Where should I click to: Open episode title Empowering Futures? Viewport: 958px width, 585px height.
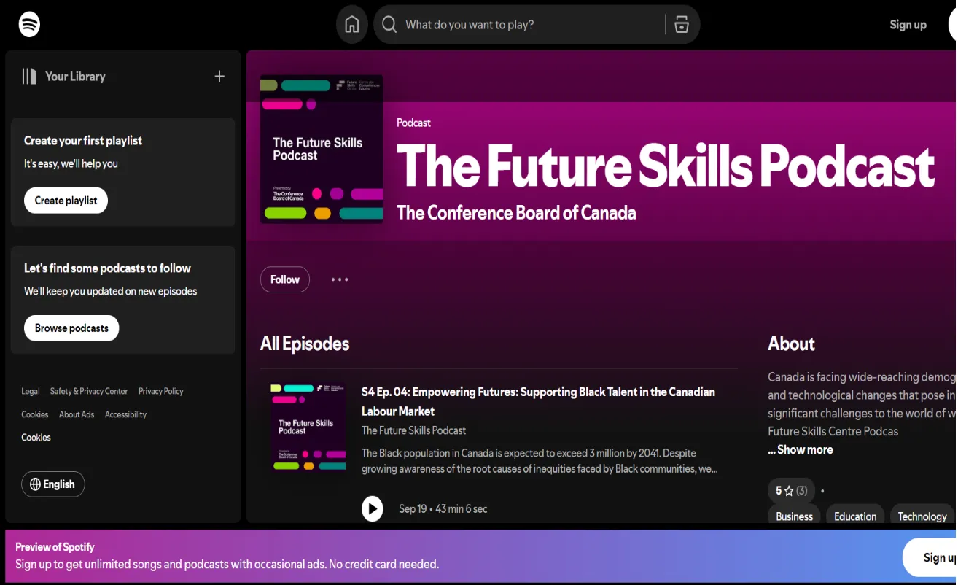click(538, 401)
